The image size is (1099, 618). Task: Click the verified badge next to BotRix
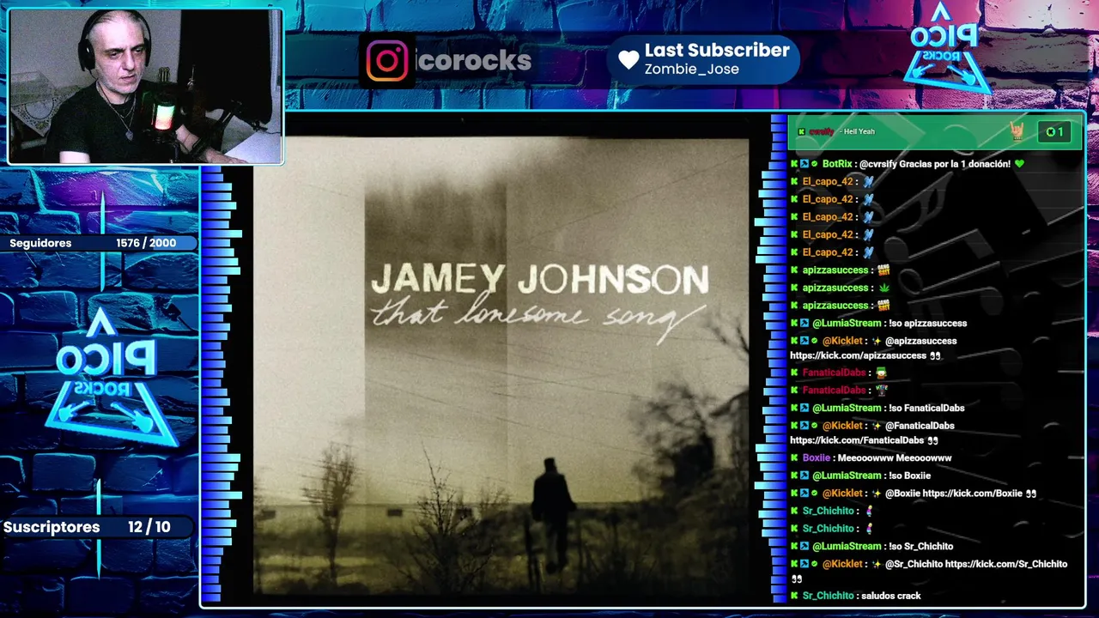click(x=815, y=164)
